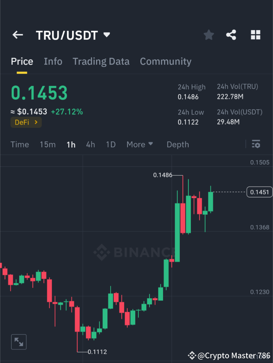Switch to 1D chart view
This screenshot has width=273, height=363.
[x=111, y=144]
